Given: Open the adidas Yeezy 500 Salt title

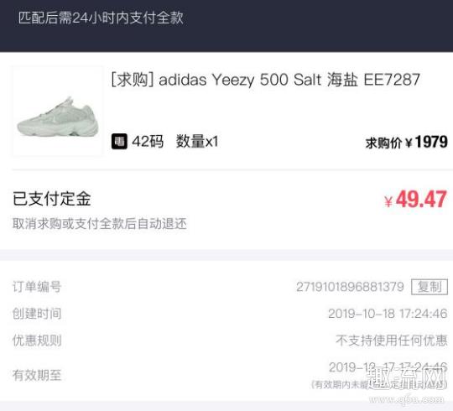Looking at the screenshot, I should (x=265, y=80).
